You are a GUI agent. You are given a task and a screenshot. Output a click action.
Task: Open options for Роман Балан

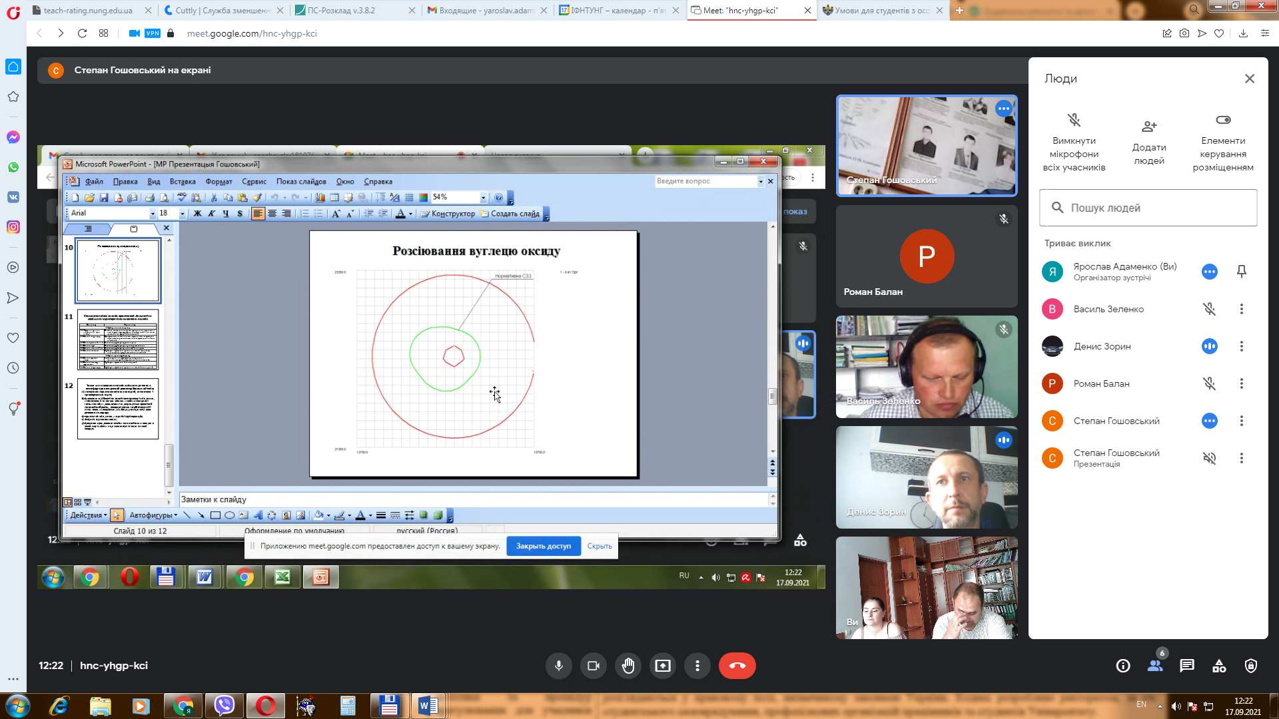point(1242,383)
